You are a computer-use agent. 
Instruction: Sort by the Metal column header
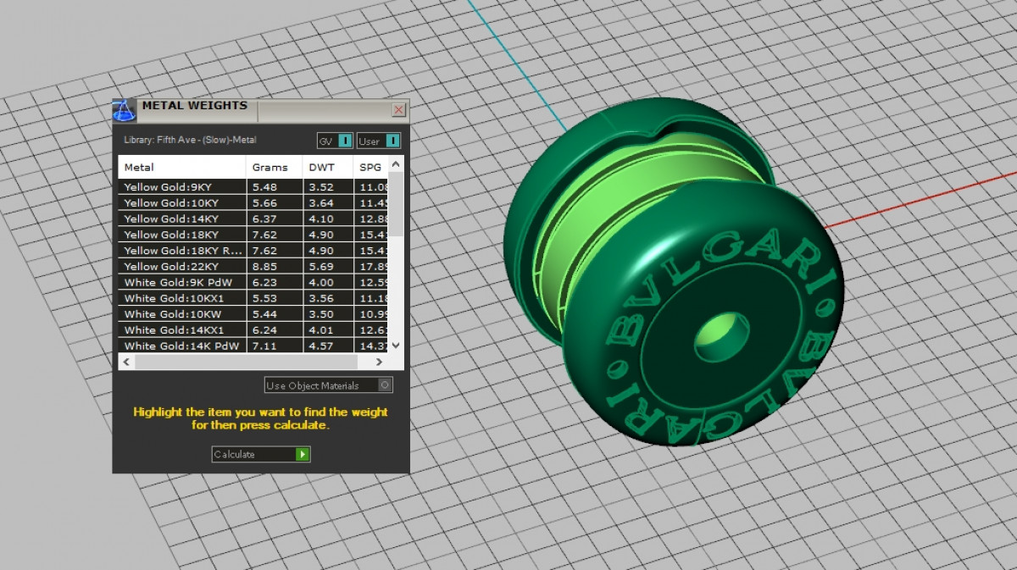tap(181, 167)
